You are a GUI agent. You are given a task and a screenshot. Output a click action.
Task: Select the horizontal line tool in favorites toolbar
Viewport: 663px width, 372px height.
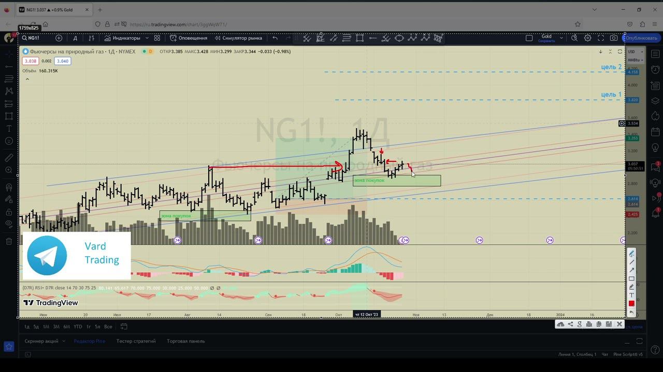[373, 38]
